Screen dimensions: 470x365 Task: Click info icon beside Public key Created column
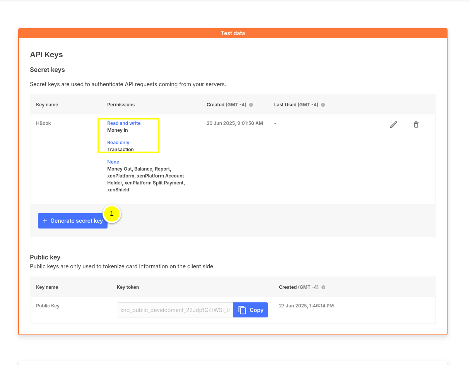point(323,287)
